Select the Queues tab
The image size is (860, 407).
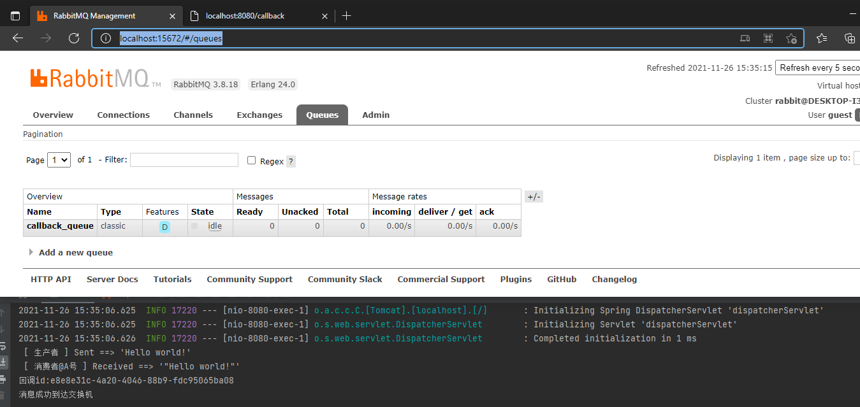point(322,115)
